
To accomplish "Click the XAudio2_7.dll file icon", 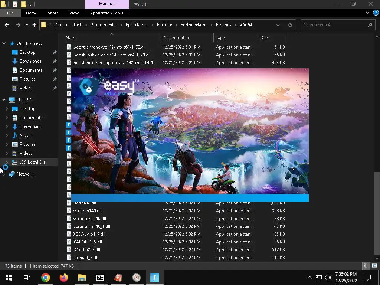I will 69,250.
